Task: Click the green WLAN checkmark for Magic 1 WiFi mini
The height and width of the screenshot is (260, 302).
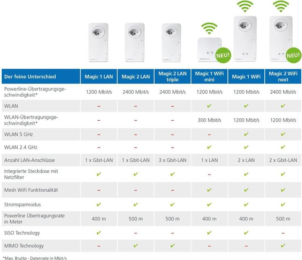Action: tap(209, 106)
